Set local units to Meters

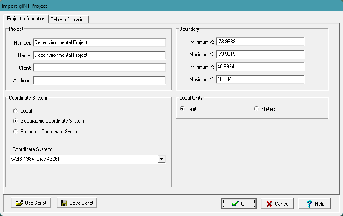click(257, 109)
